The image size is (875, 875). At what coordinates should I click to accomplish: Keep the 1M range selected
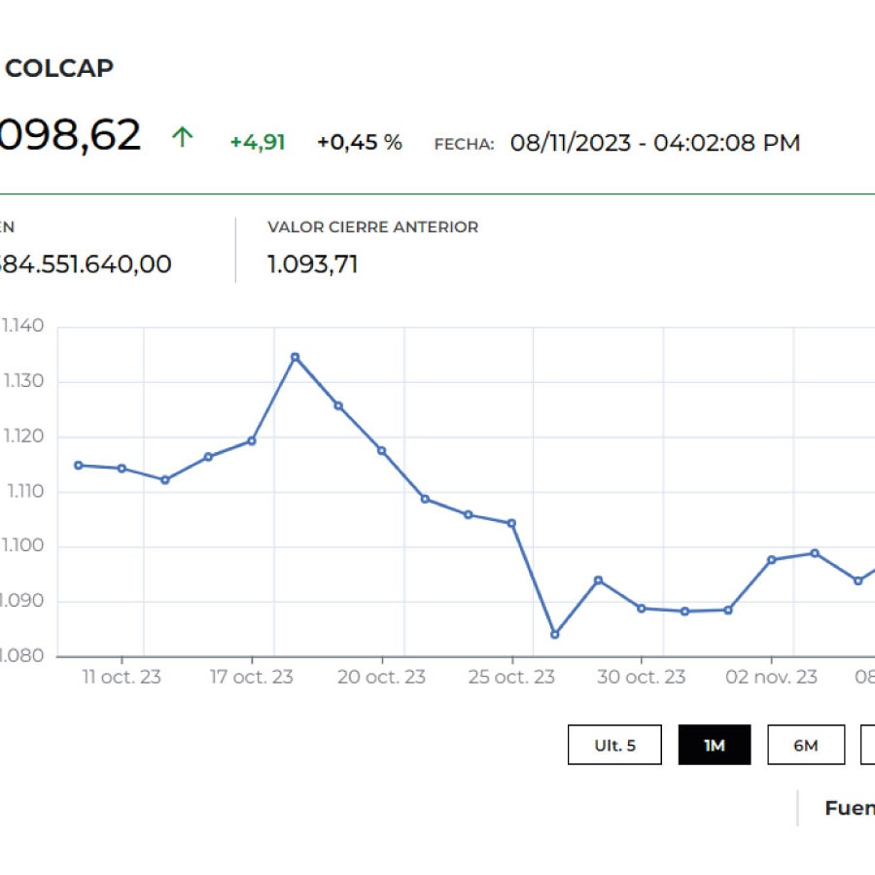coord(716,745)
